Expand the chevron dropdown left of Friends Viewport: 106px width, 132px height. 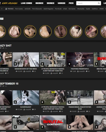pyautogui.click(x=2, y=9)
